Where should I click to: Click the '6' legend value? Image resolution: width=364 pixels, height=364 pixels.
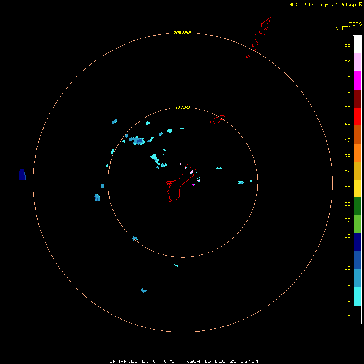pos(349,284)
